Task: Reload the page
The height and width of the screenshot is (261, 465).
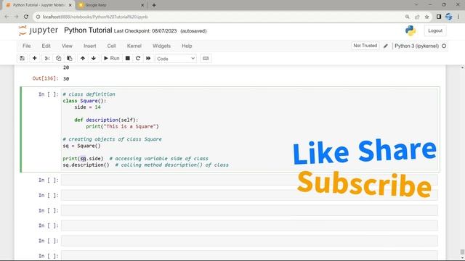Action: (x=26, y=17)
